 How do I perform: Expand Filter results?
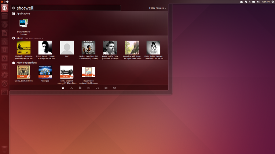tap(157, 8)
